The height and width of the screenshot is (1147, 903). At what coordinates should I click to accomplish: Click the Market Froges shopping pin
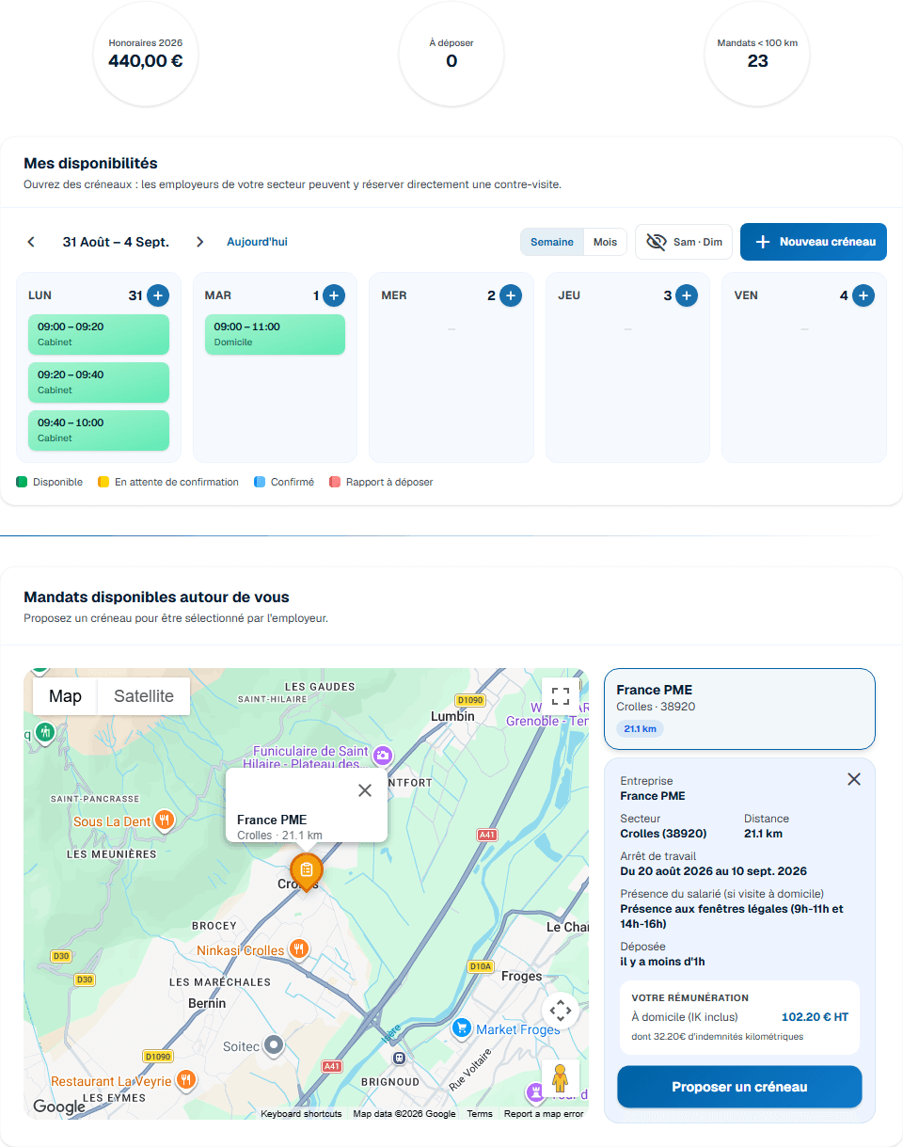[461, 1029]
